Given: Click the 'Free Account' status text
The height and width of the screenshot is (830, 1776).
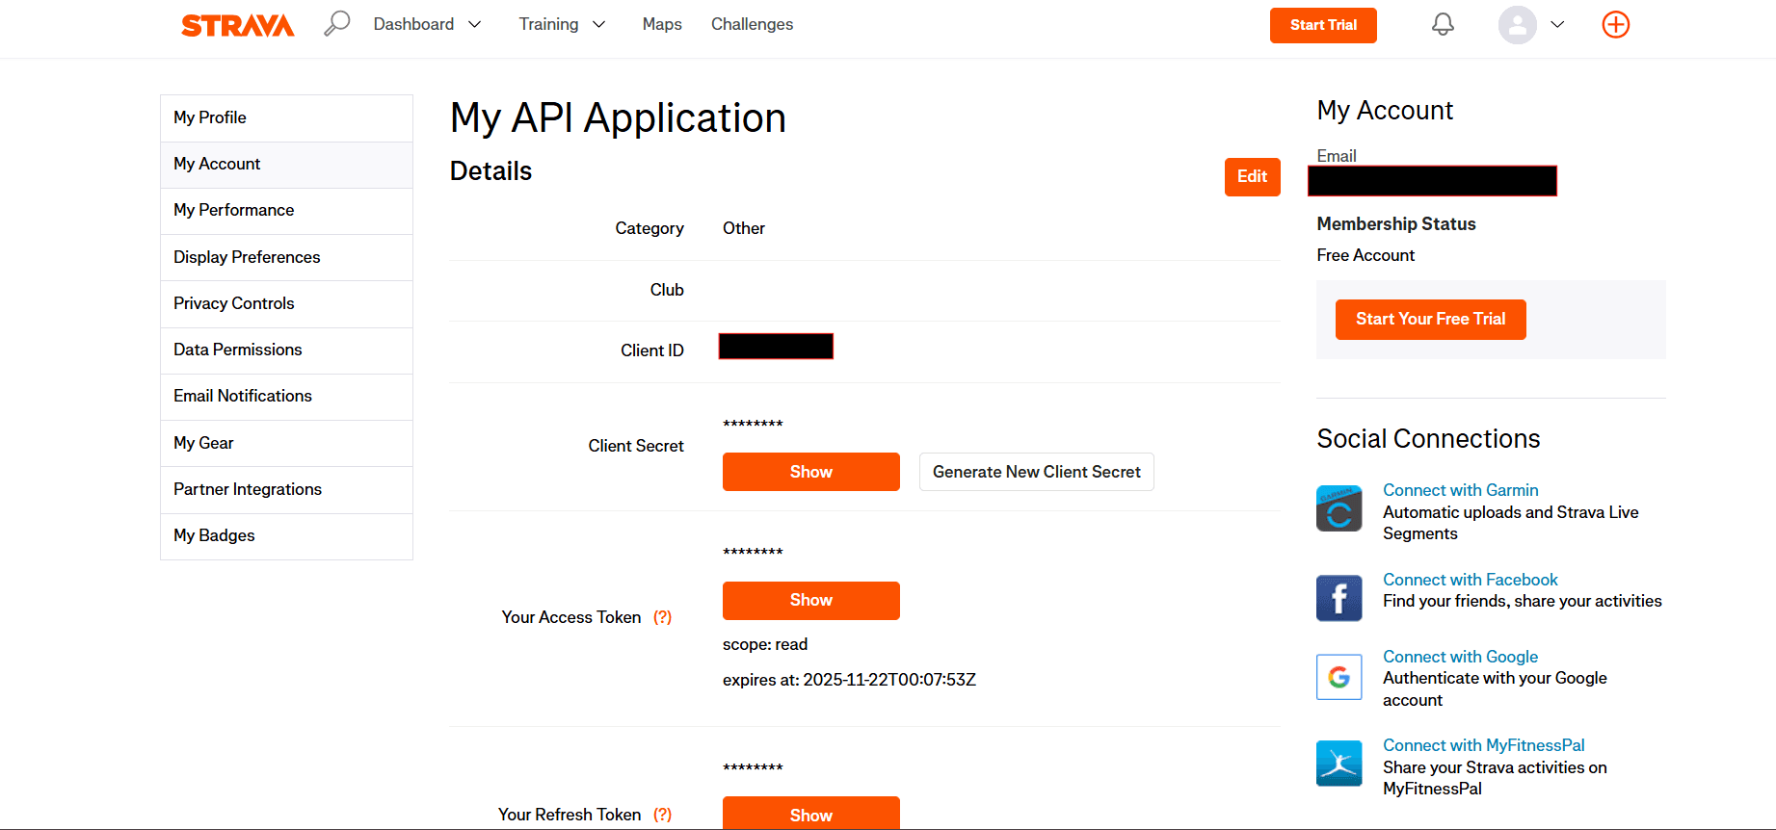Looking at the screenshot, I should 1365,255.
